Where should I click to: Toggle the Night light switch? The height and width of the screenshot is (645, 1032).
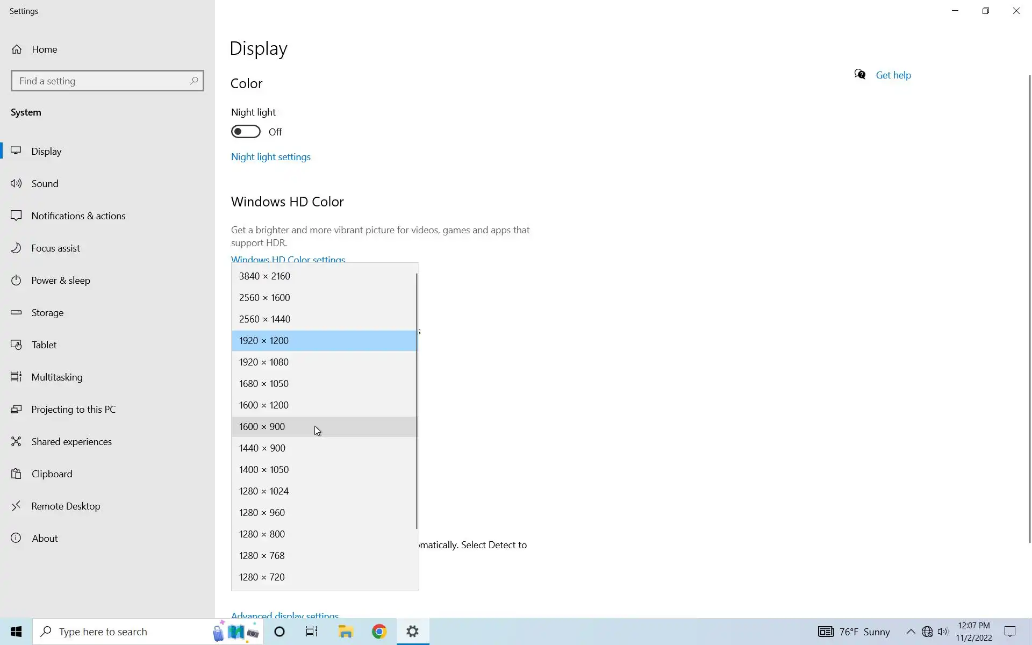pyautogui.click(x=246, y=132)
